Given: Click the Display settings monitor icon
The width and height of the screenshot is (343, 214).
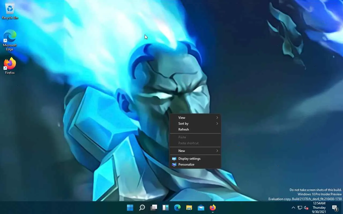Looking at the screenshot, I should coord(174,159).
